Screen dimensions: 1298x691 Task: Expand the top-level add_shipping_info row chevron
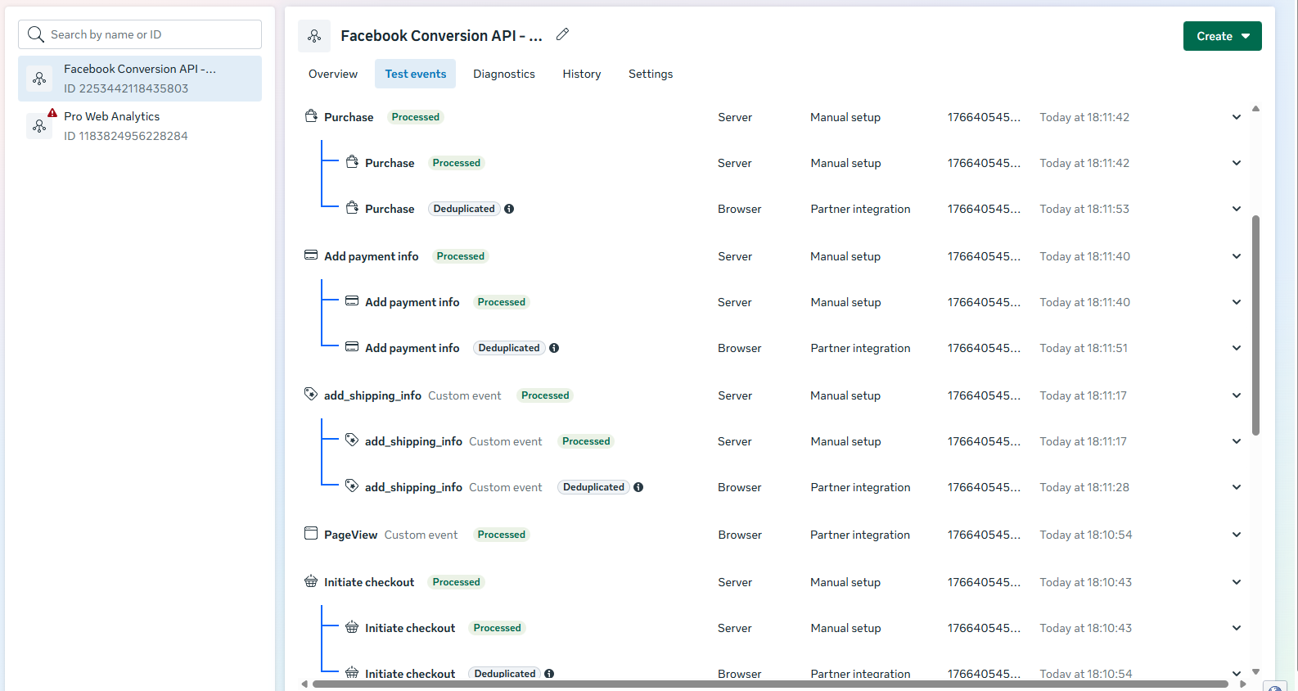click(1236, 395)
